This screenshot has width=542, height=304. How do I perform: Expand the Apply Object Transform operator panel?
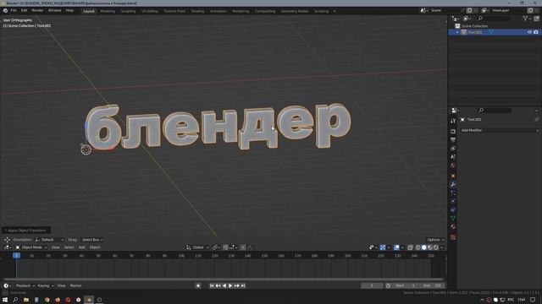(x=26, y=231)
